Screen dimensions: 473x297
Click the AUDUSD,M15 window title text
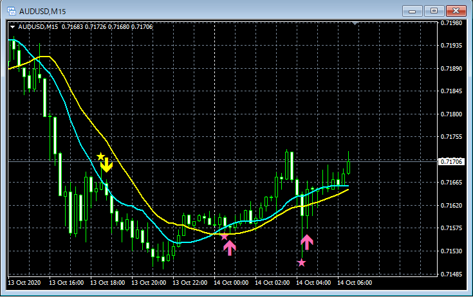(42, 12)
